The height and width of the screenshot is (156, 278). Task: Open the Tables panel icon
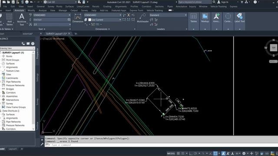pos(194,18)
